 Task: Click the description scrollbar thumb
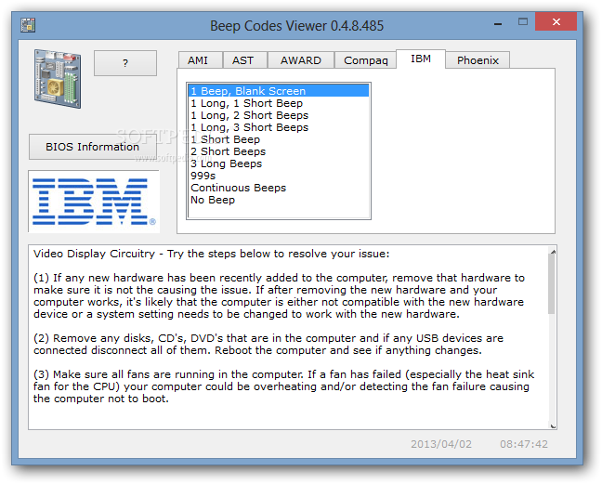(x=552, y=283)
